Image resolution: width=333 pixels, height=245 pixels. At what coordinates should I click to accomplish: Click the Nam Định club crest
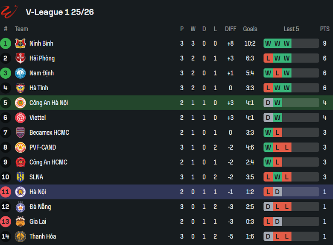coord(20,73)
